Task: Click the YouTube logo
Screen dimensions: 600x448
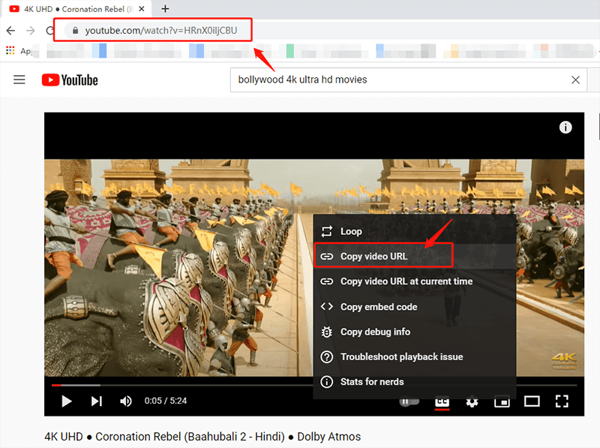Action: [x=69, y=80]
